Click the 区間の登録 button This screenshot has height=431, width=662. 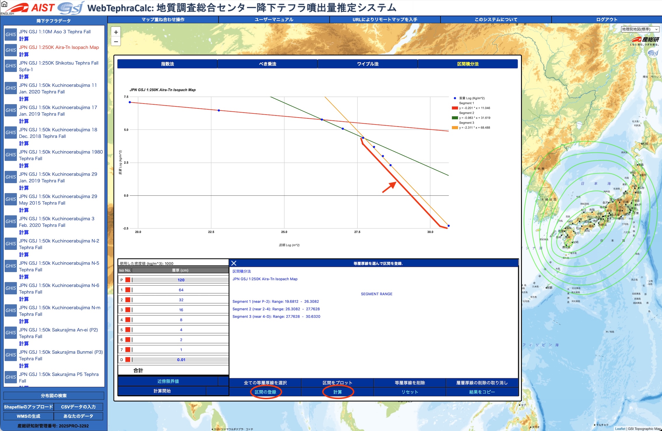(x=265, y=392)
